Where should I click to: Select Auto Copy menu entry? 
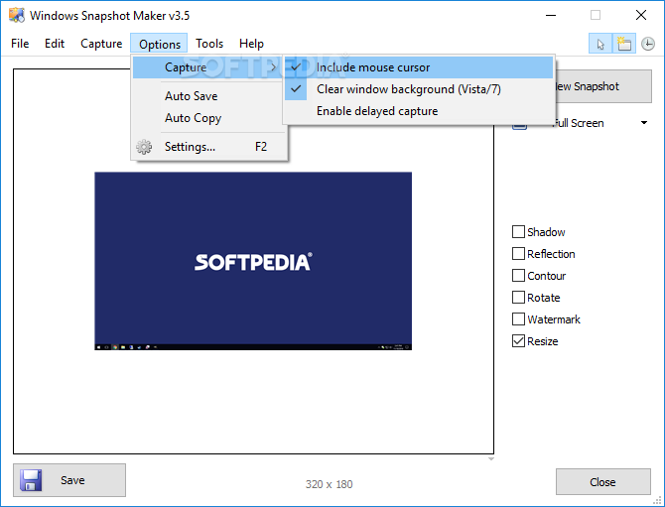(x=208, y=118)
